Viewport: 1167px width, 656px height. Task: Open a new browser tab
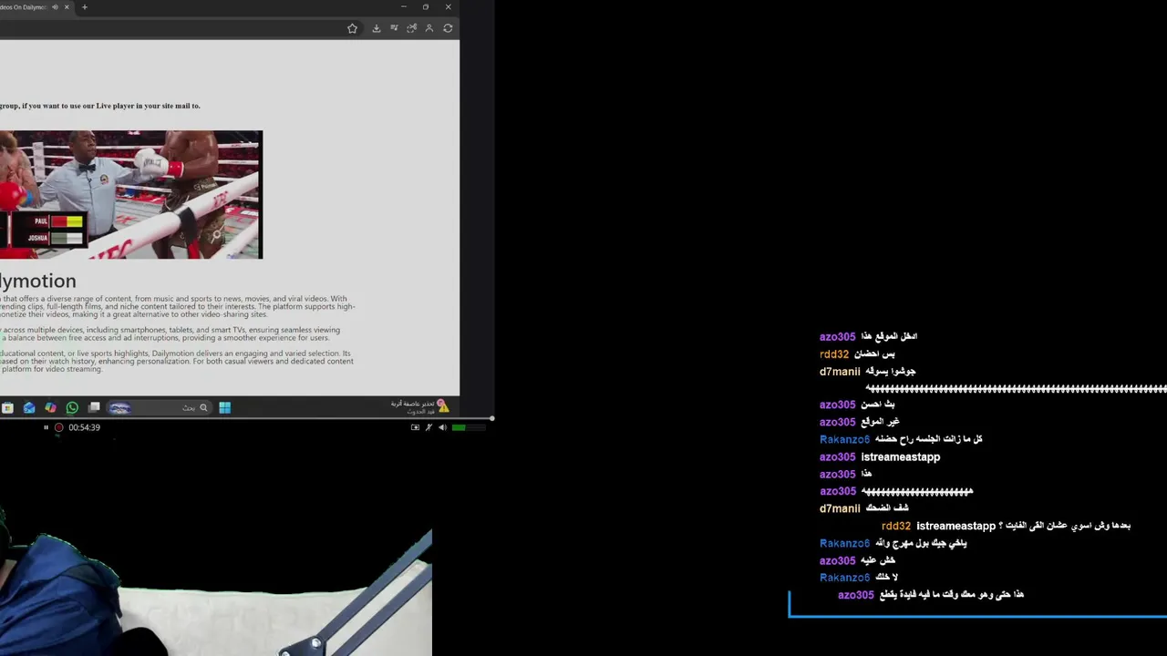85,7
